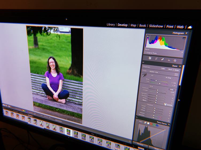Switch to the Slideshow module

coord(156,26)
